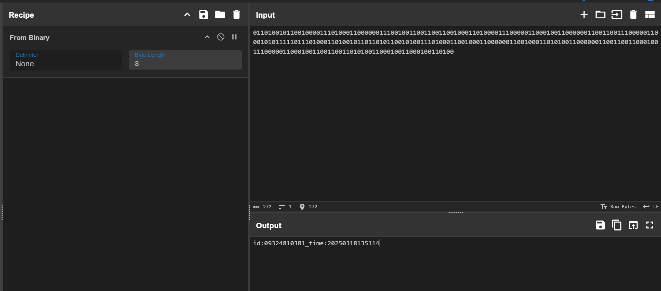Save the current recipe
The image size is (661, 291).
204,14
